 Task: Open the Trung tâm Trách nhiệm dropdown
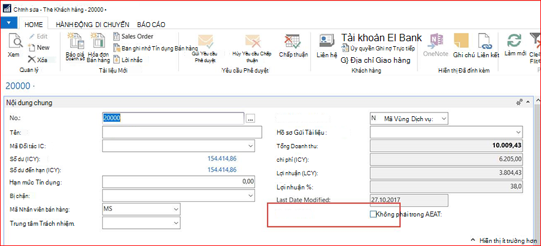point(176,223)
